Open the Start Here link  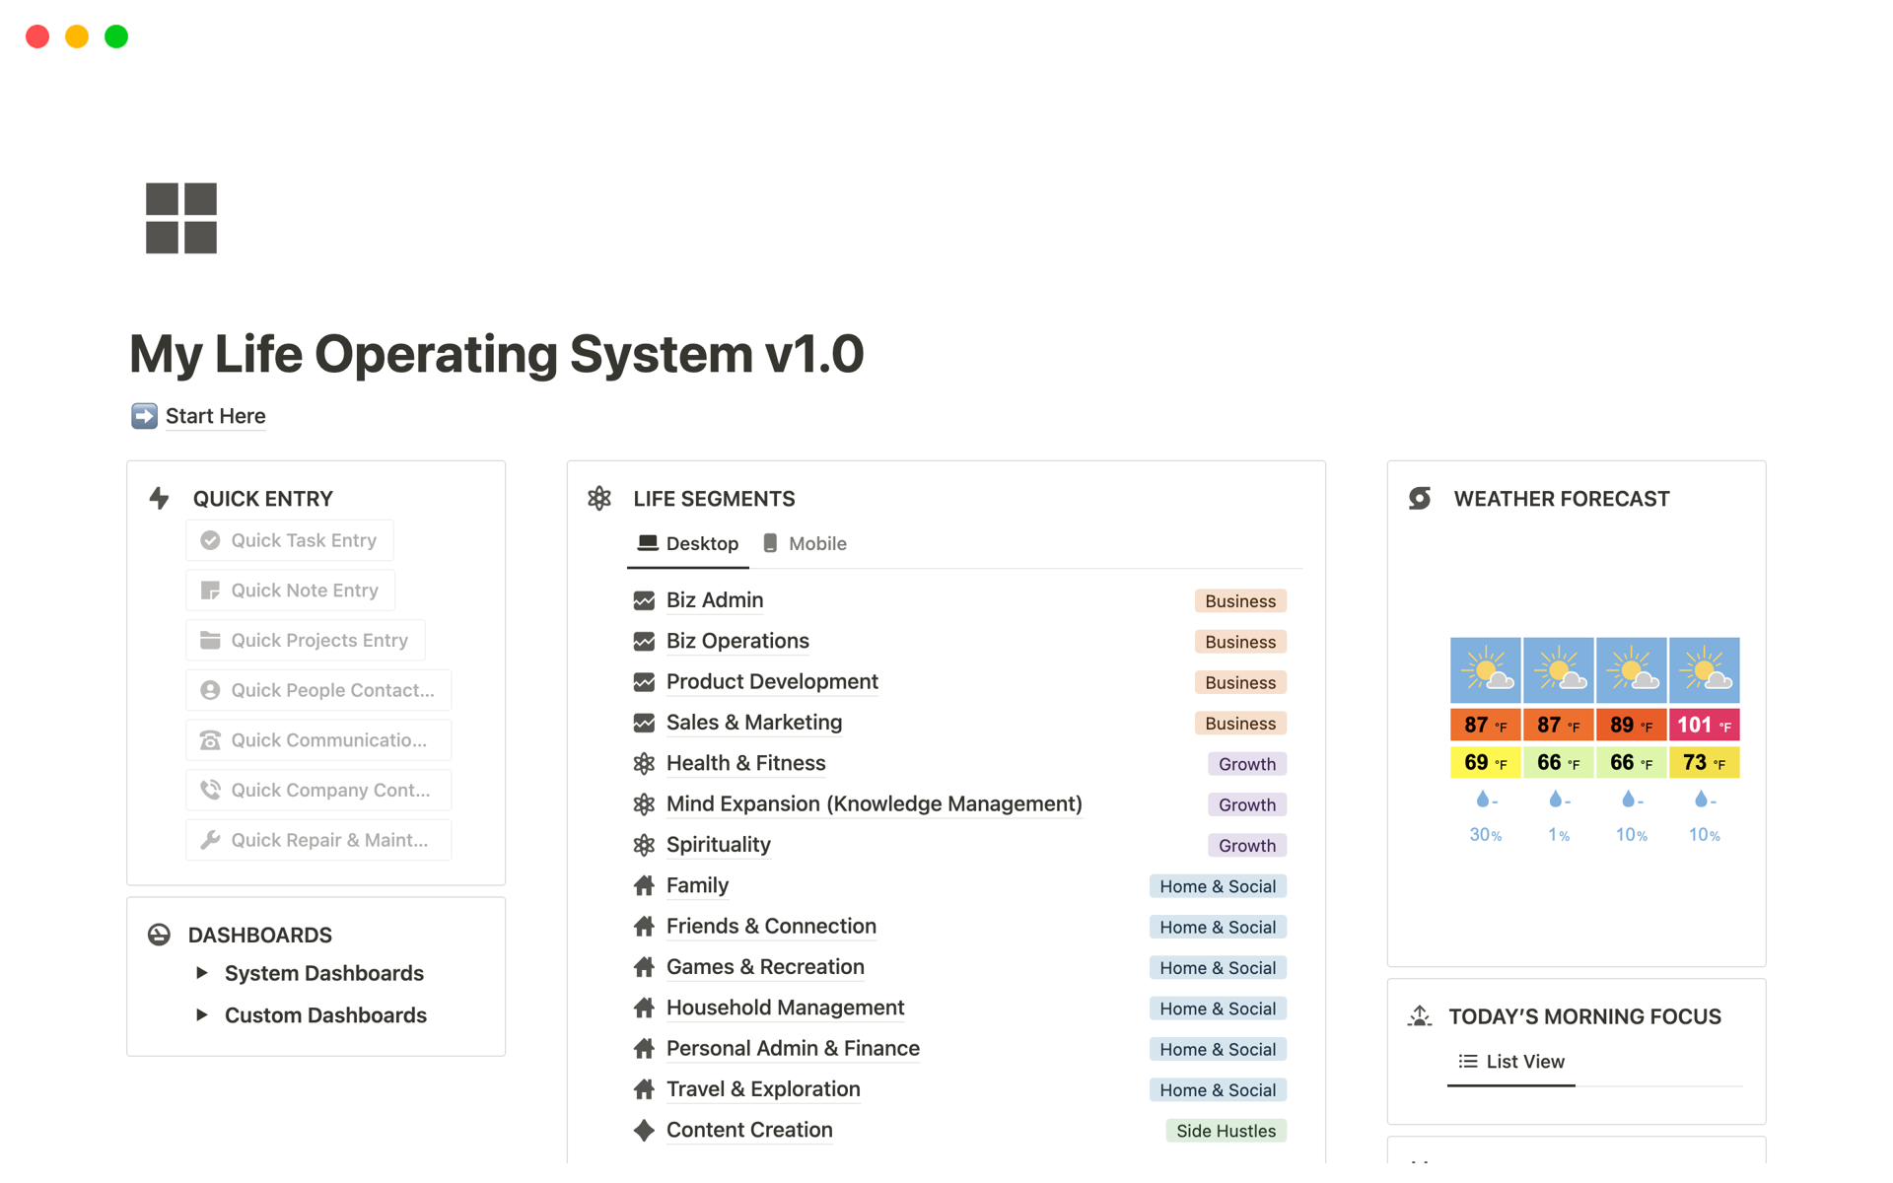click(215, 416)
